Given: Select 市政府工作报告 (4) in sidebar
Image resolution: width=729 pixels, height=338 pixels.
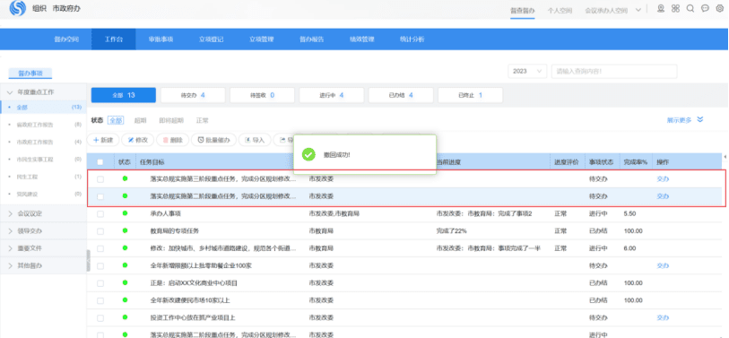Looking at the screenshot, I should [43, 142].
